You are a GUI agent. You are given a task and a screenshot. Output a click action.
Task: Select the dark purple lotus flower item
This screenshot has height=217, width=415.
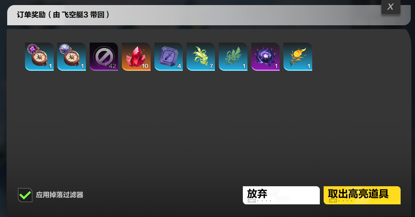coord(265,56)
